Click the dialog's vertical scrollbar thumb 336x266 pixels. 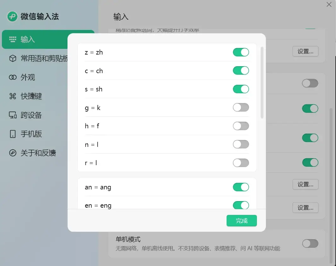coord(262,83)
